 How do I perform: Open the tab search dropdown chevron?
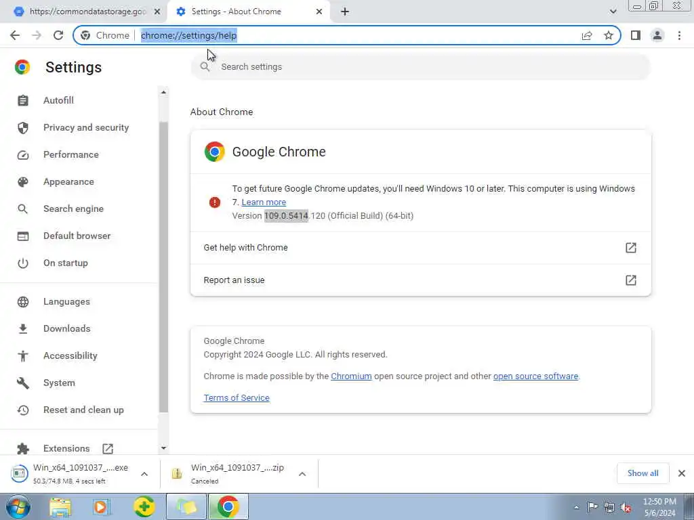pos(613,12)
